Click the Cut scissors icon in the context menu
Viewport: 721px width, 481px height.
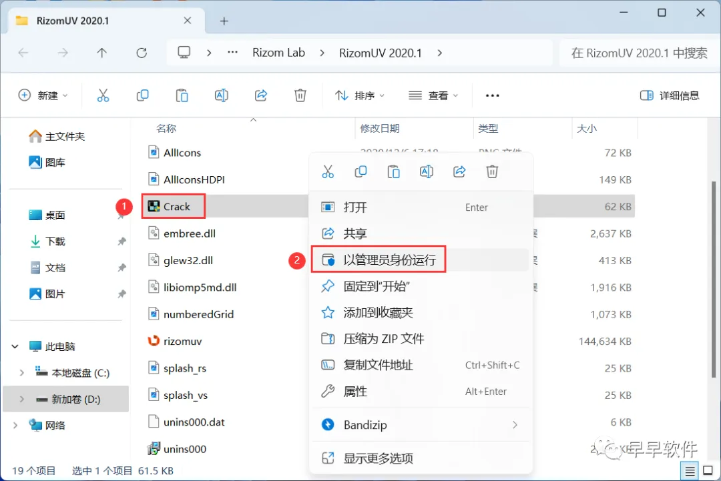pyautogui.click(x=328, y=172)
